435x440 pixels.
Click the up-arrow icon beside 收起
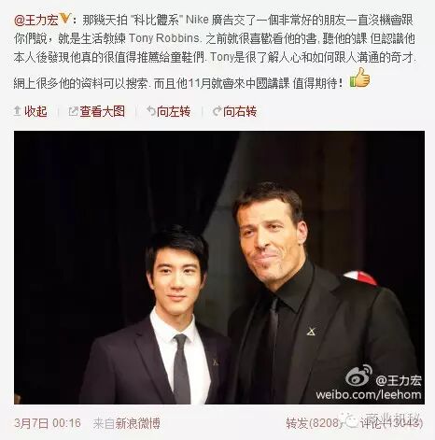(18, 111)
